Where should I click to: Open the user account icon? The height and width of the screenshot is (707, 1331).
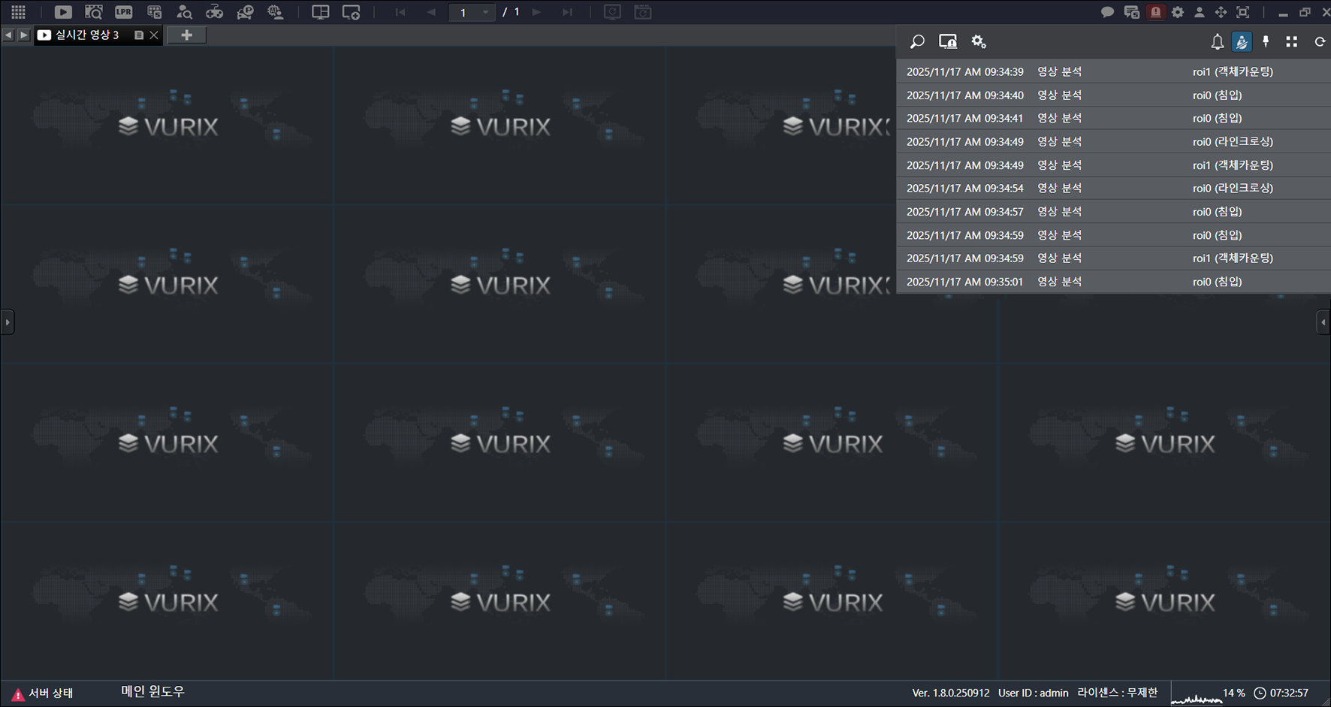pos(1200,12)
